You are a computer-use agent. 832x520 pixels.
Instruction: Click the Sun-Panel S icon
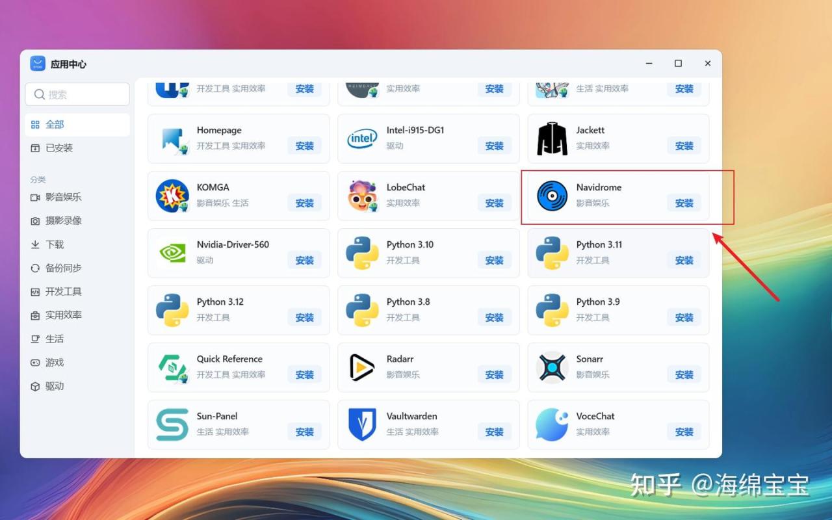pyautogui.click(x=172, y=424)
